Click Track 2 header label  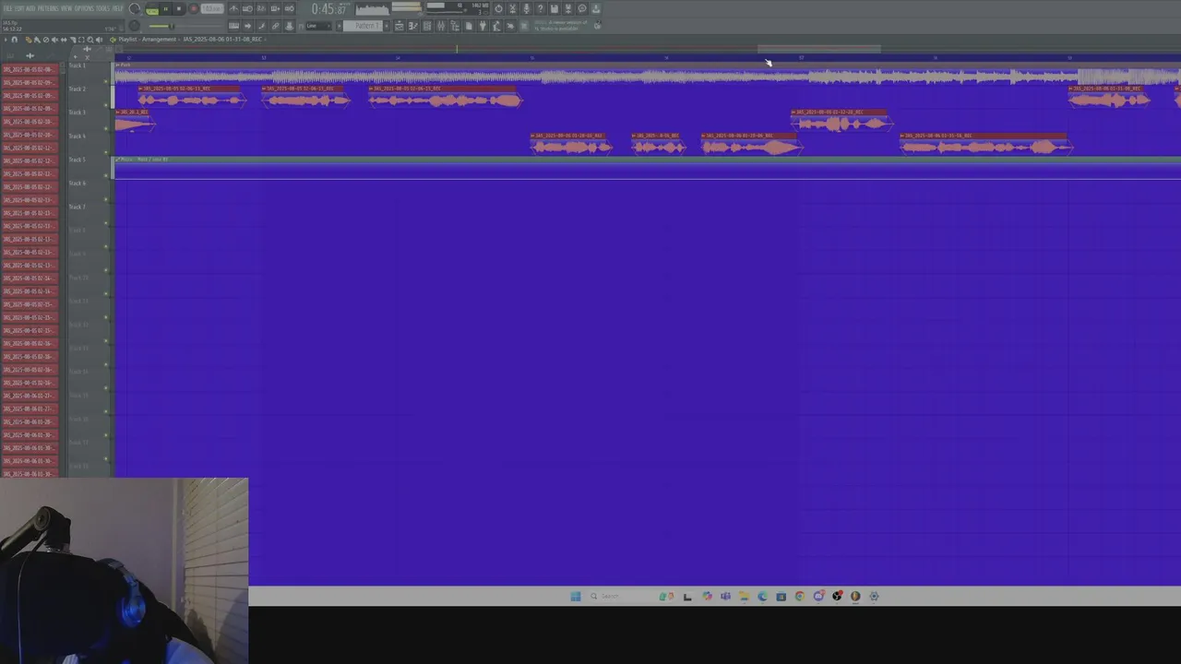coord(78,89)
